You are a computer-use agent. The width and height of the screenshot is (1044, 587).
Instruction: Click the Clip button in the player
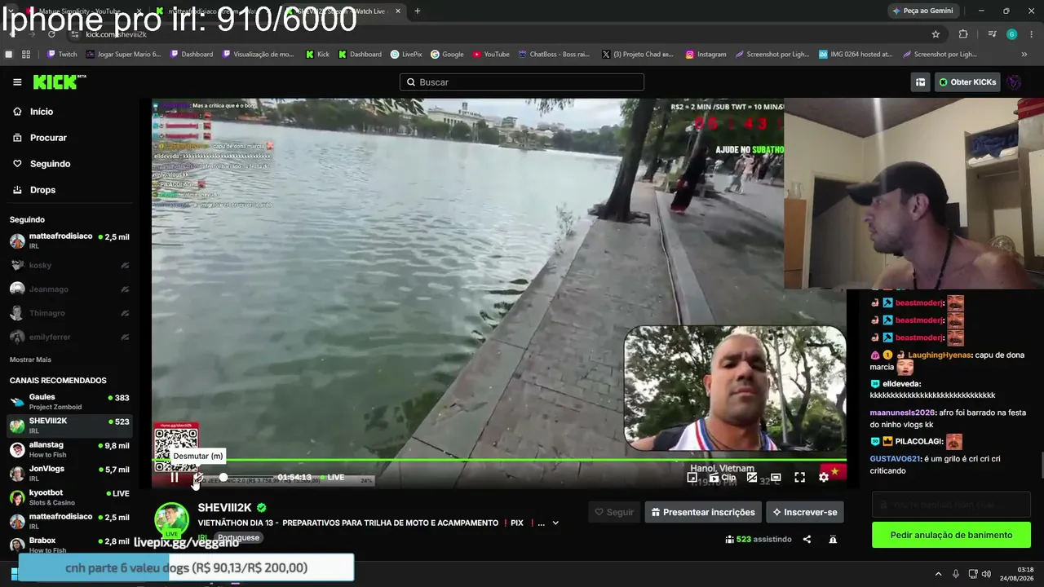[723, 478]
